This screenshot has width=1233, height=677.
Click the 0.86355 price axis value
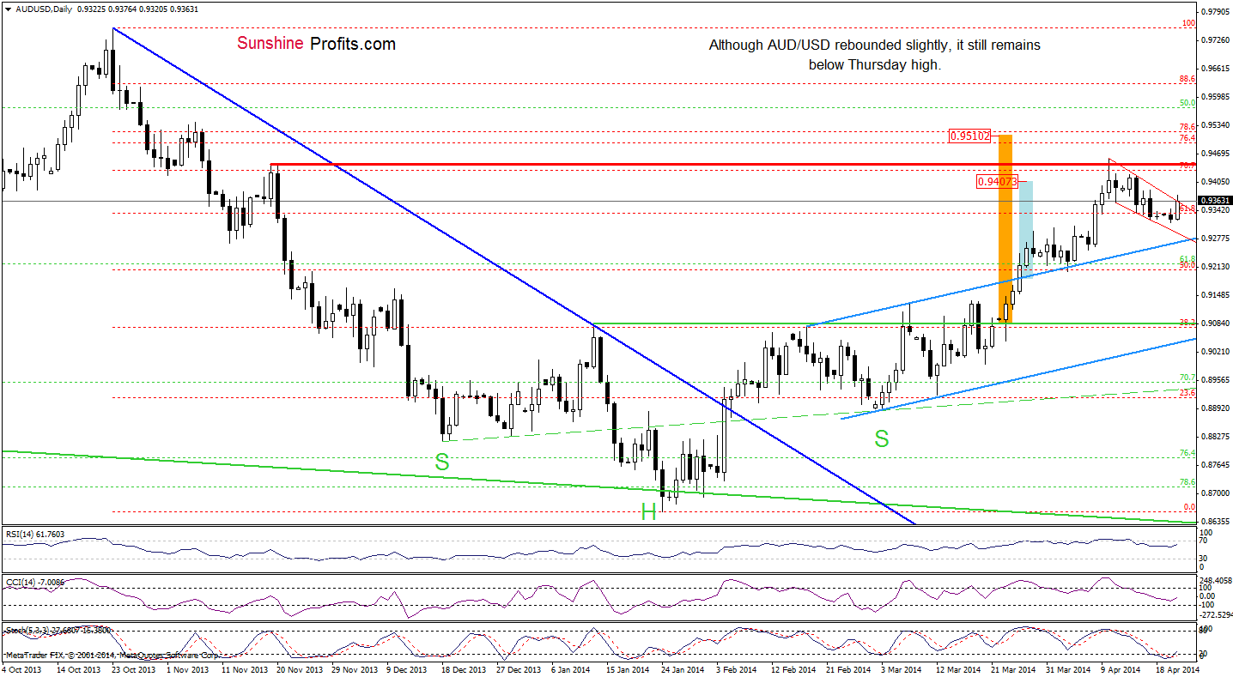(1217, 522)
